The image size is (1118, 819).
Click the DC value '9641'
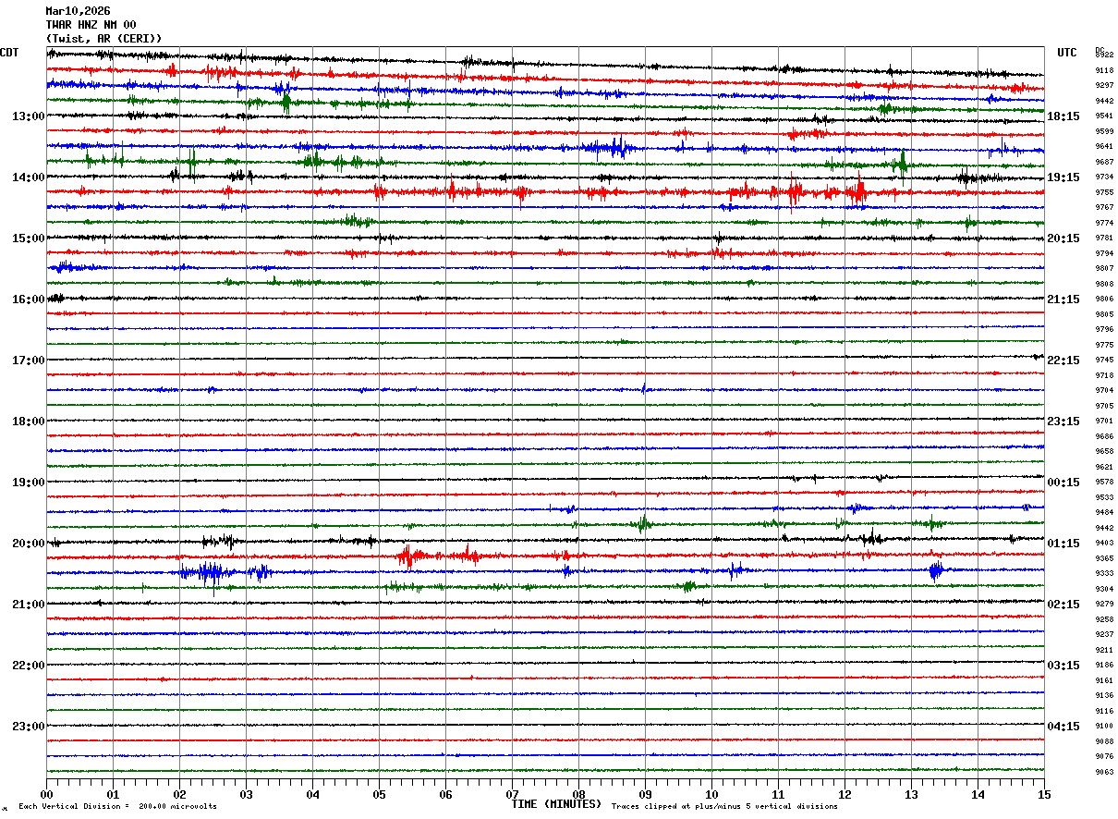pos(1104,147)
